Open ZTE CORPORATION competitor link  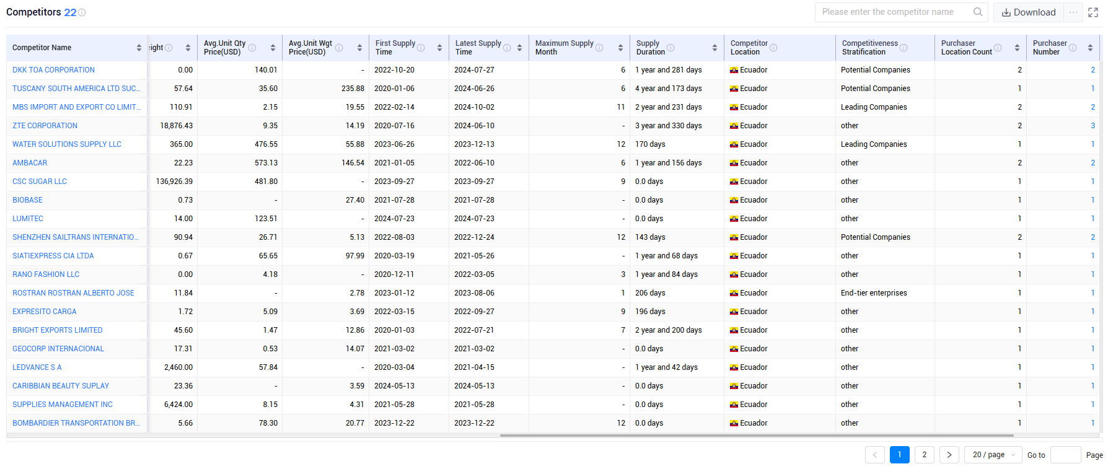coord(45,126)
